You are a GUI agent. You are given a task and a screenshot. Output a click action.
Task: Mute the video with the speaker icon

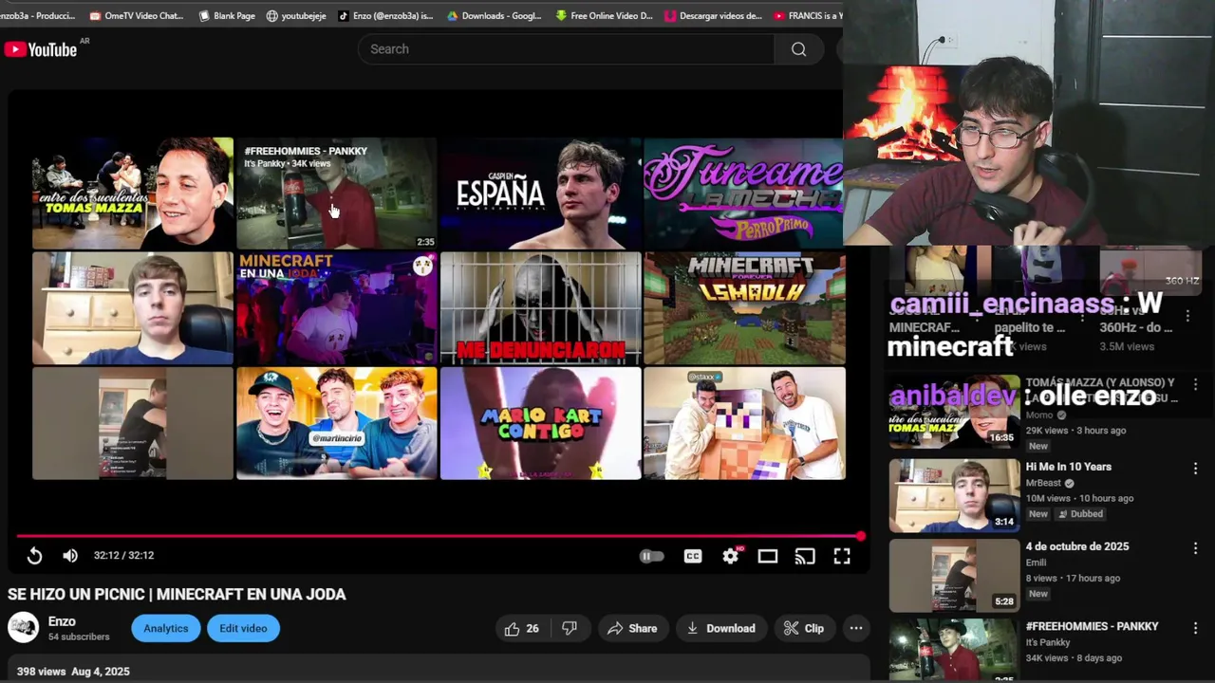pos(70,556)
